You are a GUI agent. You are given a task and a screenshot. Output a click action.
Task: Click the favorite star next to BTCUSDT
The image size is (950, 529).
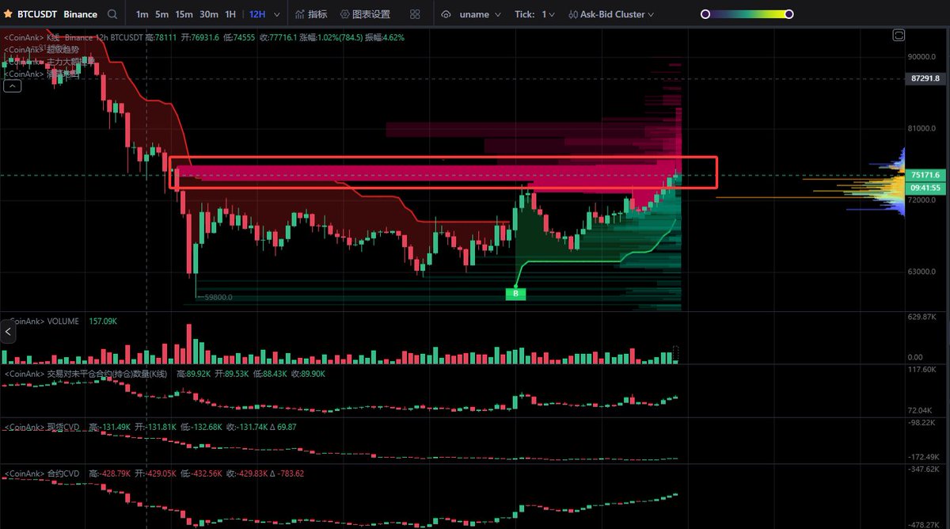coord(8,14)
